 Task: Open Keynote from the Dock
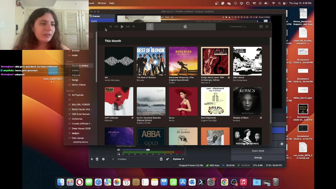pos(164,182)
